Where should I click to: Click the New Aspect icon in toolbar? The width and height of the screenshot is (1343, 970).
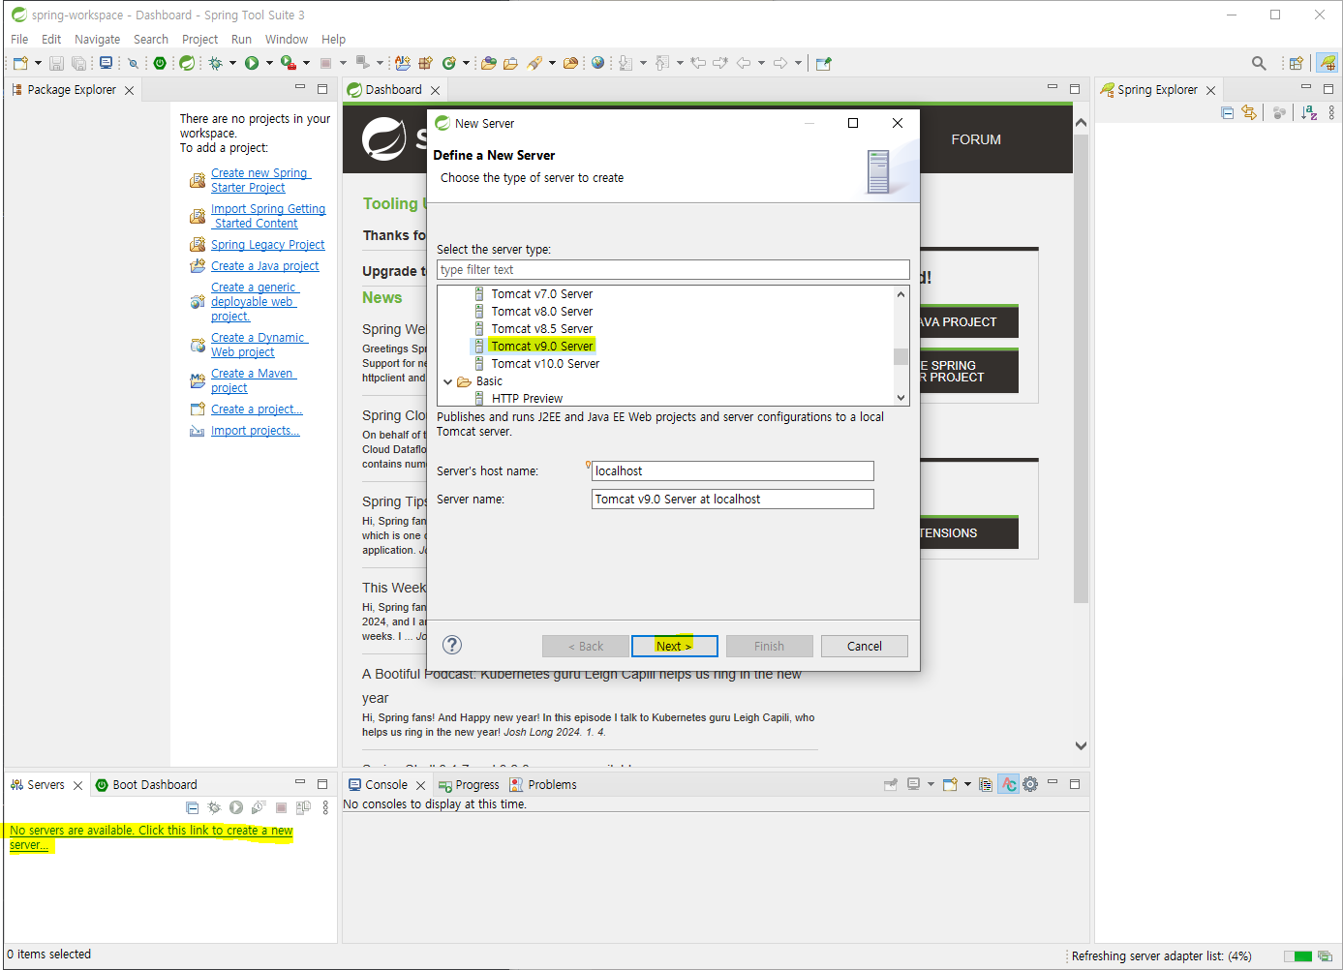tap(403, 63)
